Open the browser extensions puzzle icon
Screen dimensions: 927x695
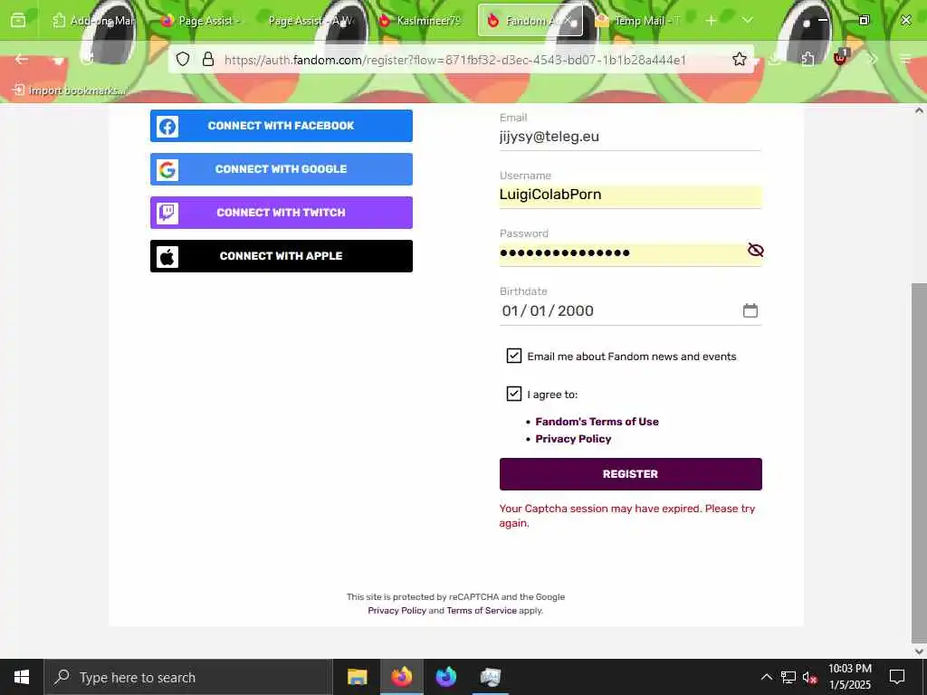point(808,59)
